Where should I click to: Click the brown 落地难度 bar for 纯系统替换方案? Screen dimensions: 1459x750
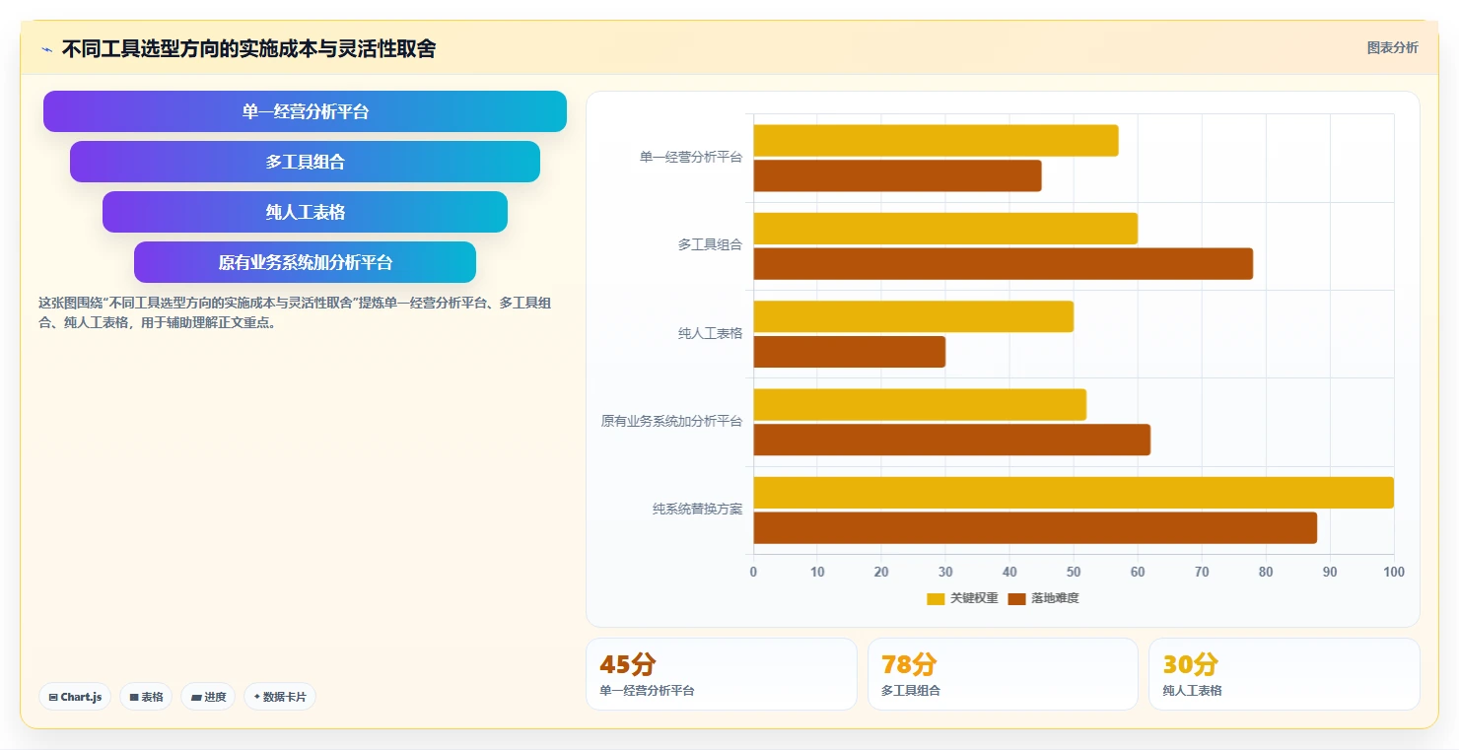coord(1035,528)
